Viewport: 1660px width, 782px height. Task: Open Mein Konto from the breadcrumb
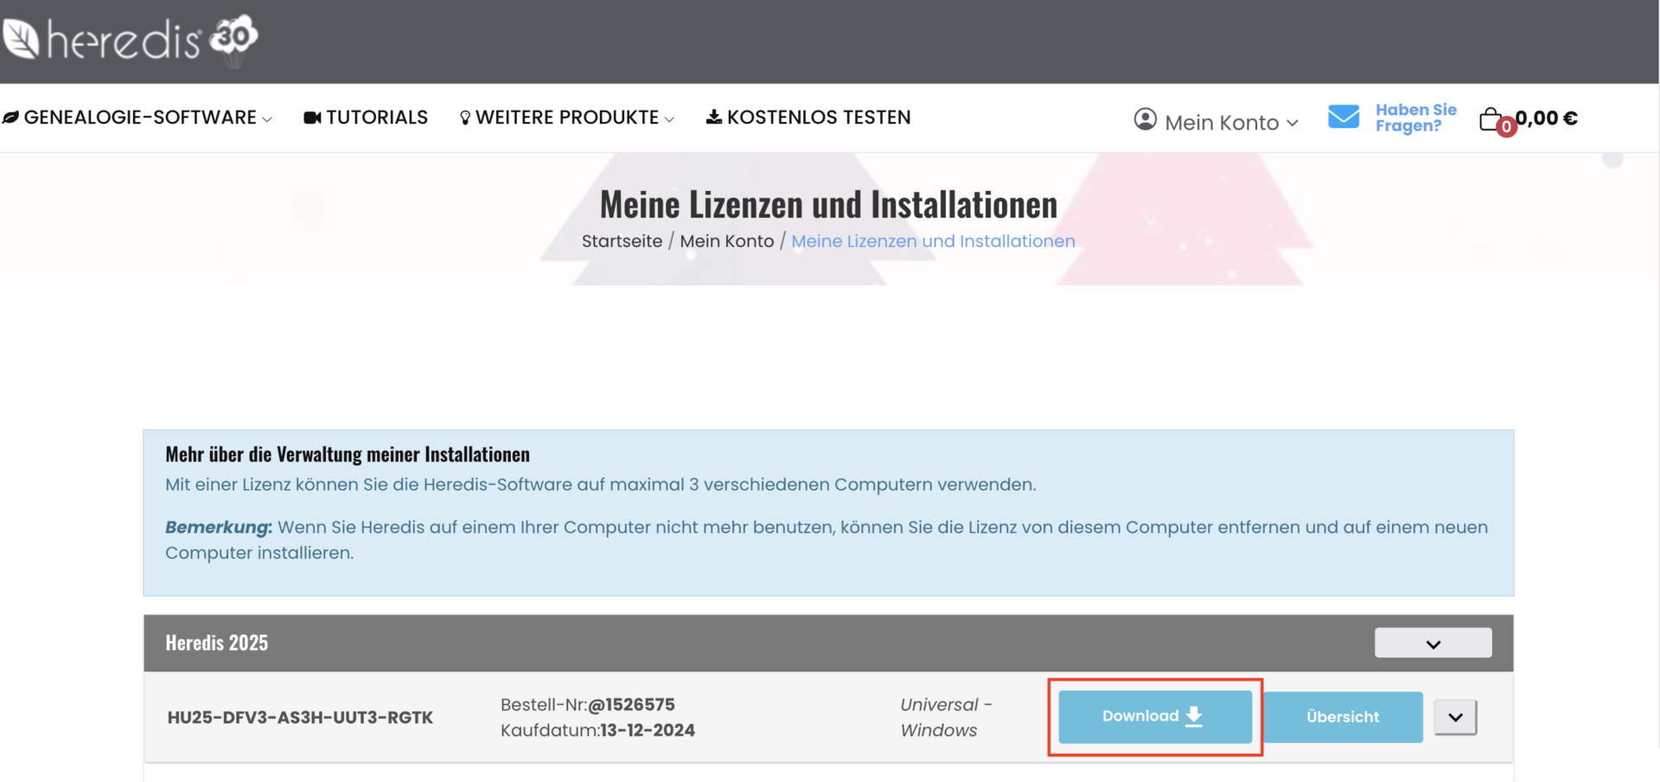tap(726, 241)
